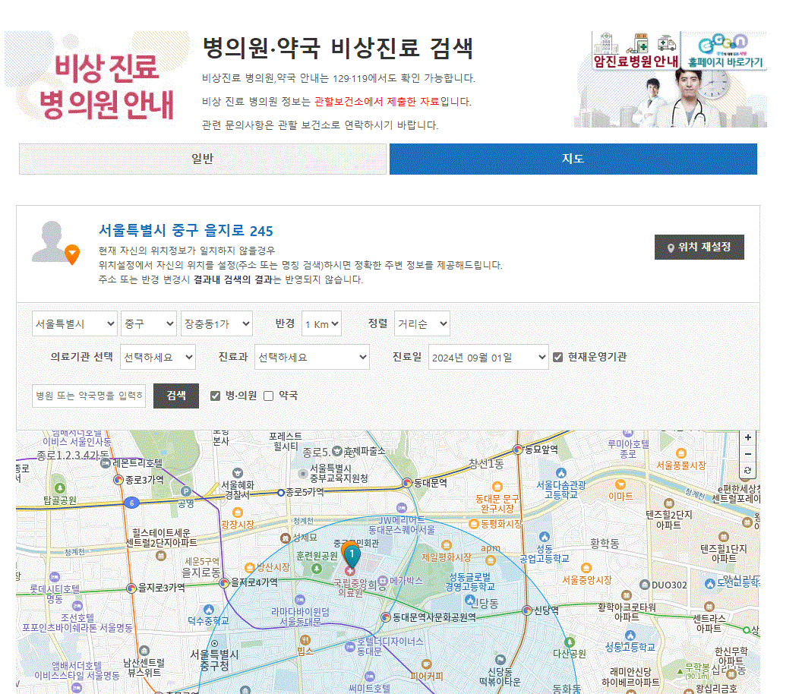Click the 이마트 store icon
The width and height of the screenshot is (802, 694).
coord(620,484)
